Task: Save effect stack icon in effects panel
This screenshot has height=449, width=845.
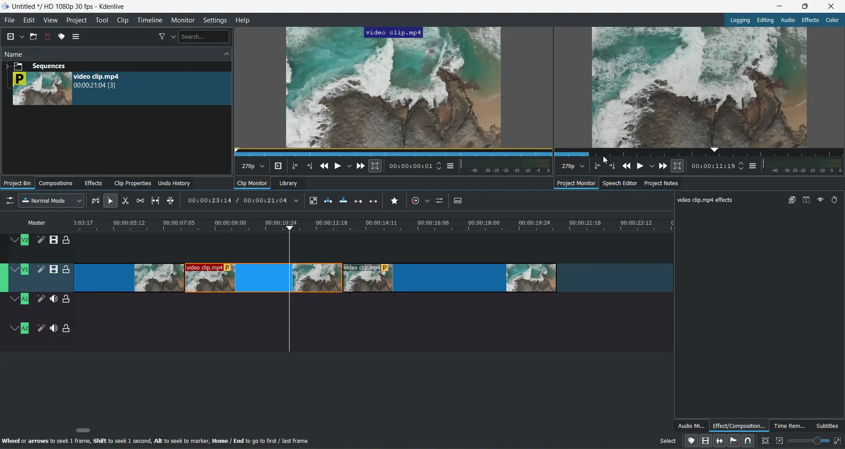Action: pyautogui.click(x=792, y=200)
